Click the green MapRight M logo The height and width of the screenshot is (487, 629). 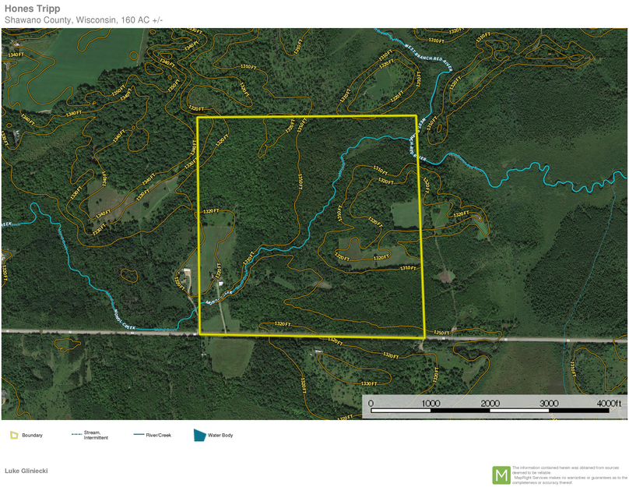pos(501,475)
